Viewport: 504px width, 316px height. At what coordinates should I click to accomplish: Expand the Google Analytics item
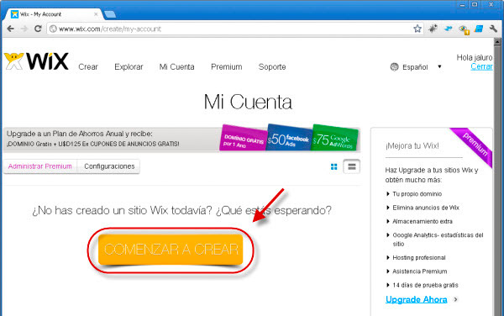435,240
